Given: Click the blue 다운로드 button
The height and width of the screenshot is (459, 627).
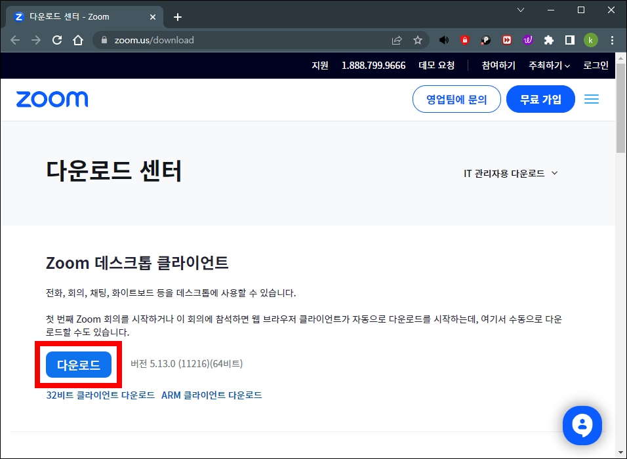Looking at the screenshot, I should coord(79,365).
